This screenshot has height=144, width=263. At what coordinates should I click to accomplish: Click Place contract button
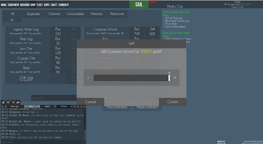[147, 107]
